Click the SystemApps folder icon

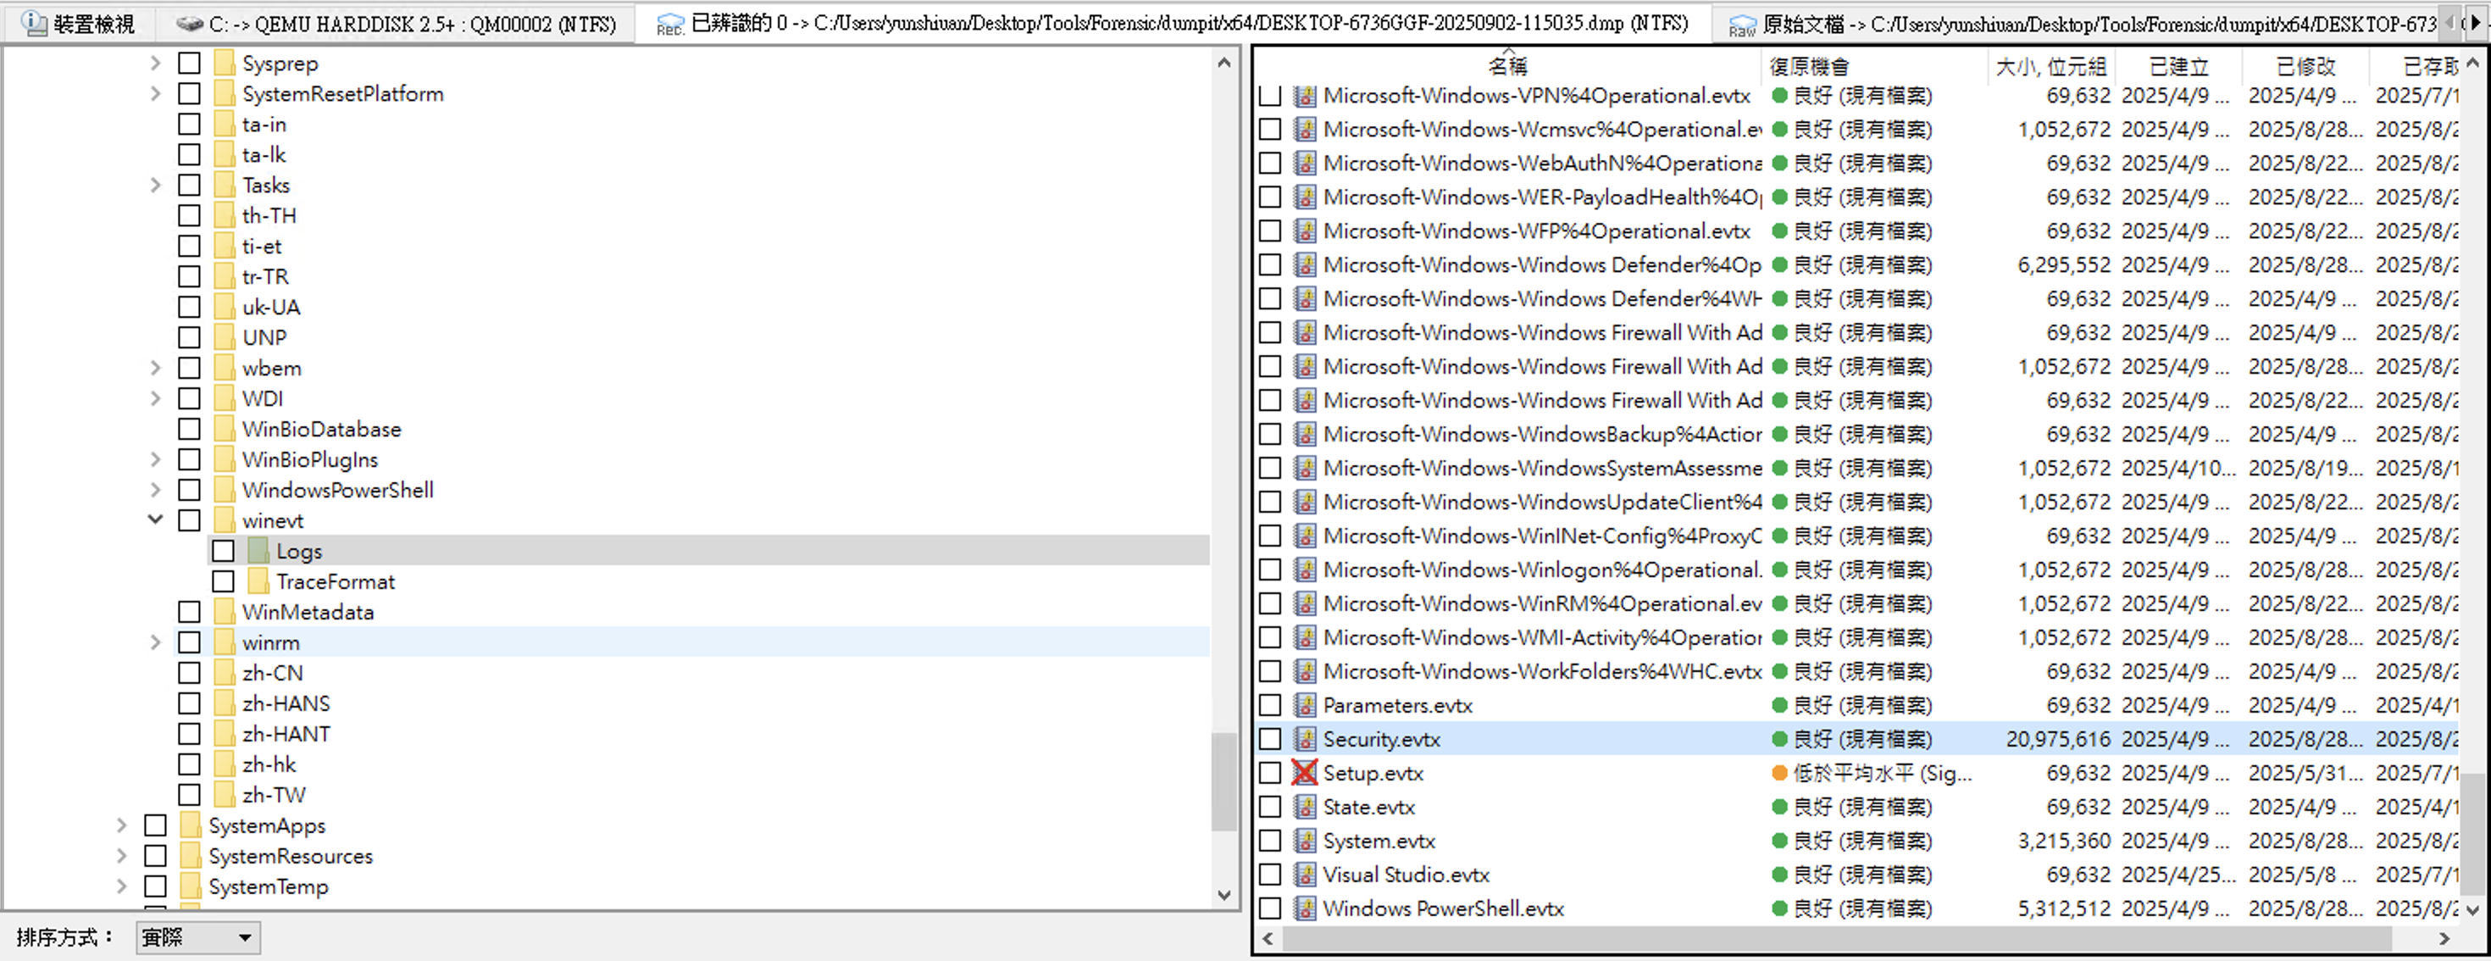(x=191, y=825)
